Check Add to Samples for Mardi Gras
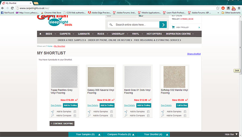The width and height of the screenshot is (242, 137). pyautogui.click(x=148, y=112)
